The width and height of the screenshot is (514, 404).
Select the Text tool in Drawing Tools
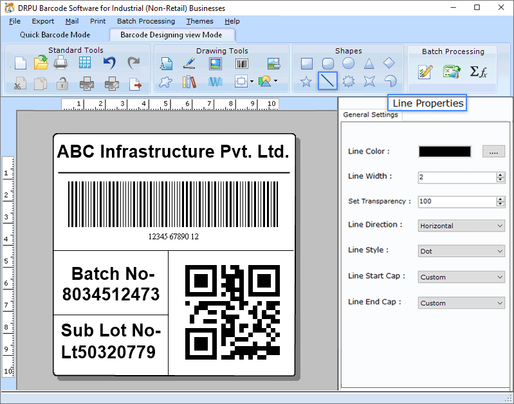[x=166, y=63]
